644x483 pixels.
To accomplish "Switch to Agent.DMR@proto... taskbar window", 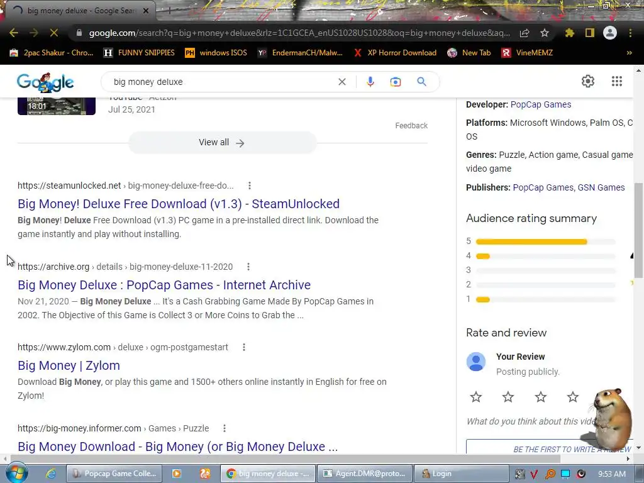I will click(x=365, y=474).
